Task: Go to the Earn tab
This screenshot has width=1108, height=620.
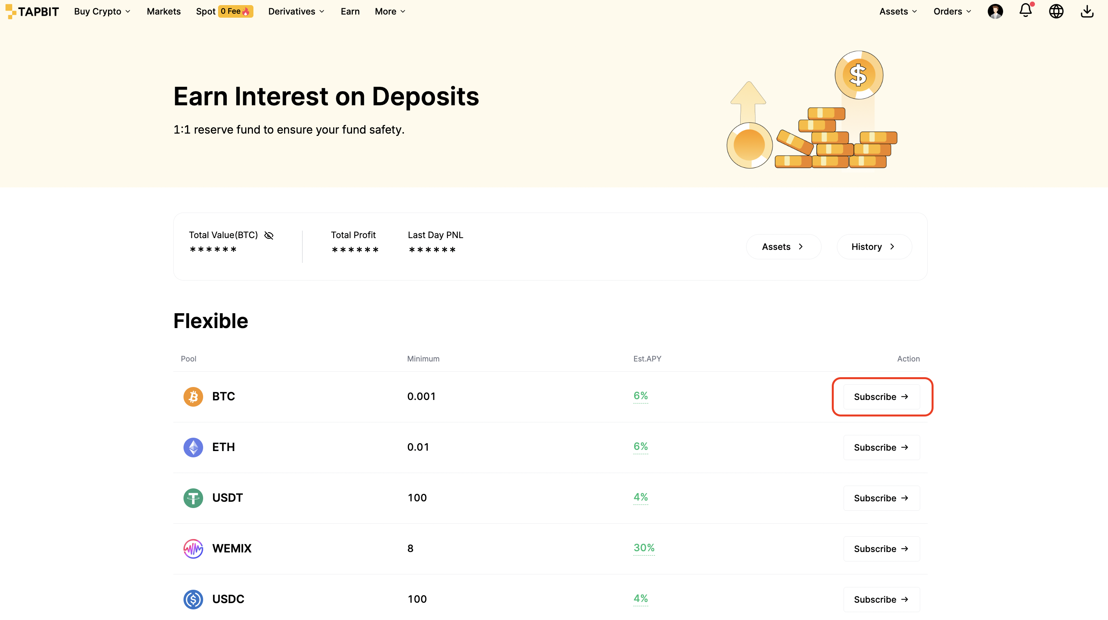Action: pos(350,12)
